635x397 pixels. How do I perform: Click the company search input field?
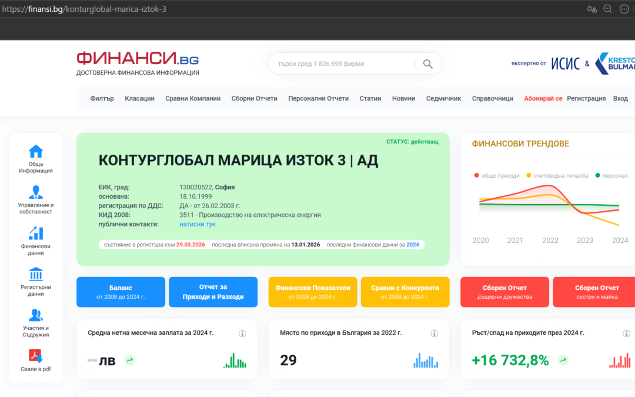click(344, 64)
